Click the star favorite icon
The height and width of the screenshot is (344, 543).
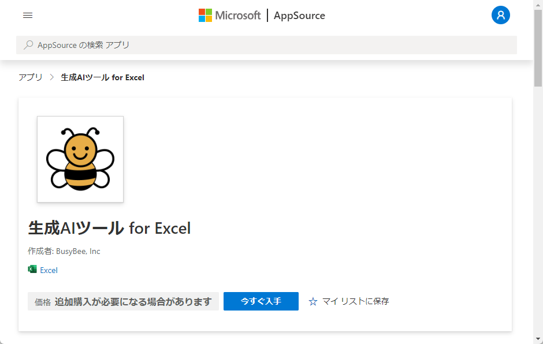click(x=313, y=301)
